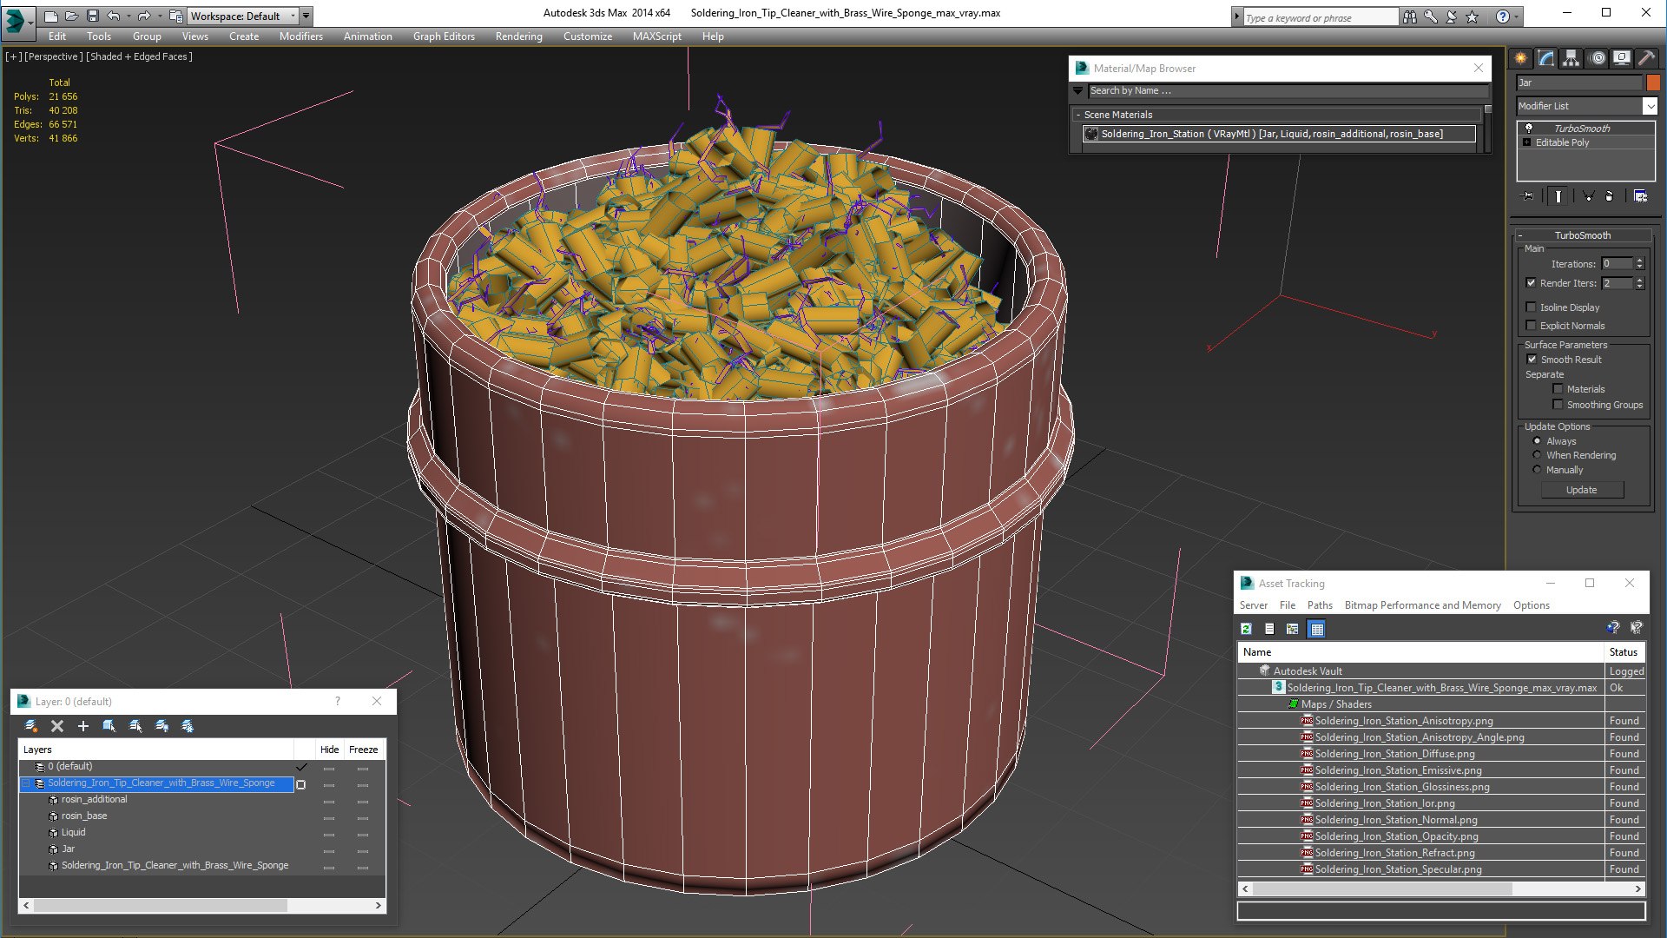Refresh the Asset Tracking list

1247,629
